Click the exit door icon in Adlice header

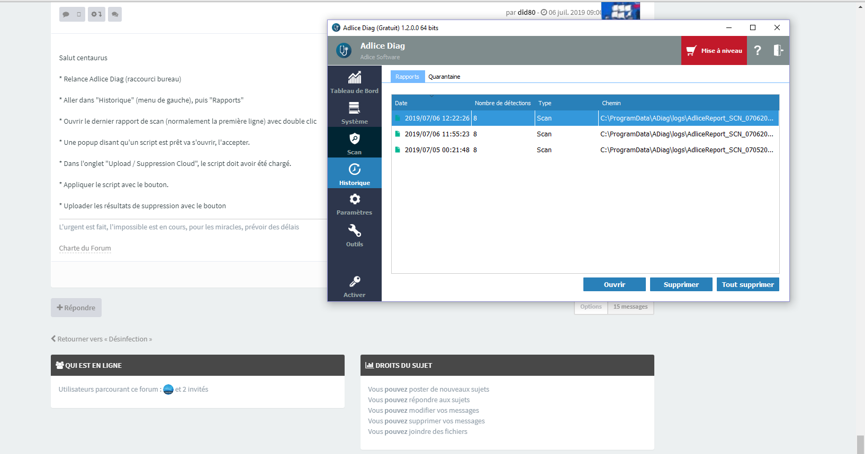(778, 50)
